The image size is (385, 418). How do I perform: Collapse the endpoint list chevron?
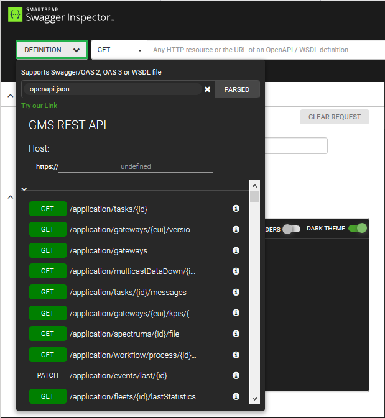(x=24, y=188)
